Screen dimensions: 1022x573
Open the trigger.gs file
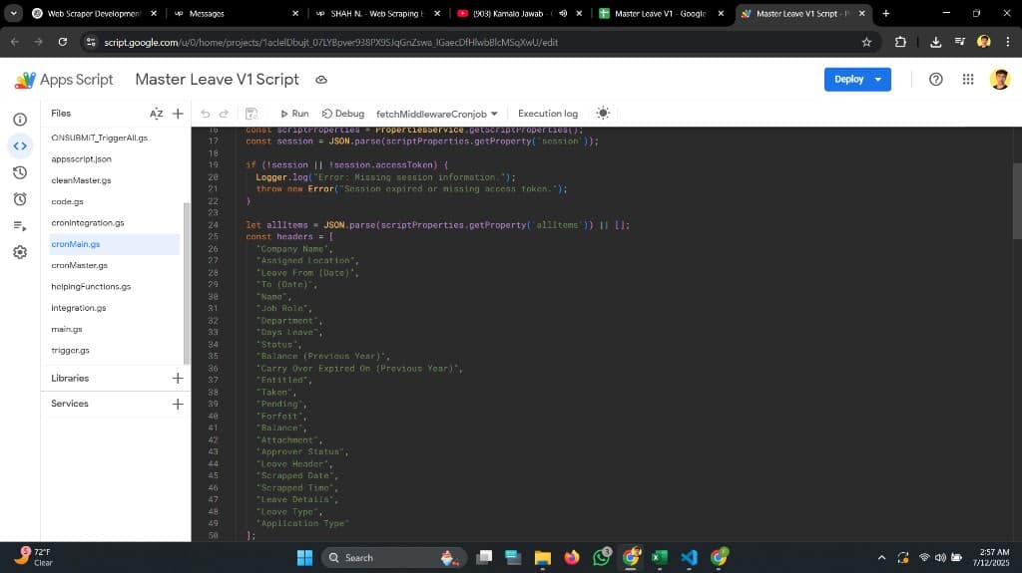tap(71, 351)
